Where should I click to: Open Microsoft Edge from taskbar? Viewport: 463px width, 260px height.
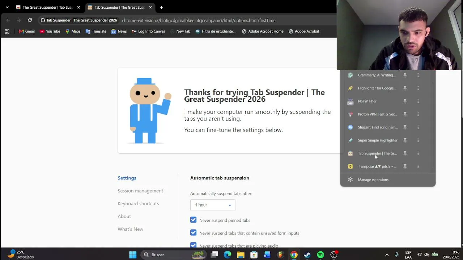pyautogui.click(x=228, y=255)
